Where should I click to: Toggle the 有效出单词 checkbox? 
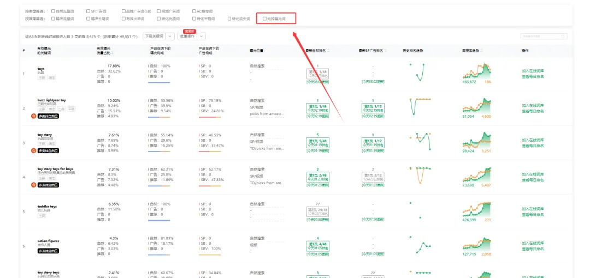(x=123, y=19)
